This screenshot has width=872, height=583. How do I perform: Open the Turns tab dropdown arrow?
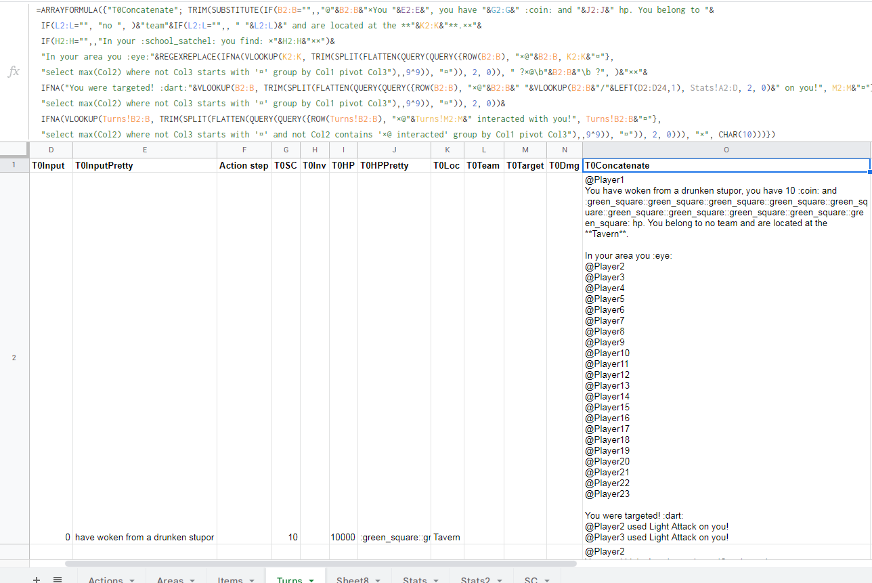click(311, 580)
